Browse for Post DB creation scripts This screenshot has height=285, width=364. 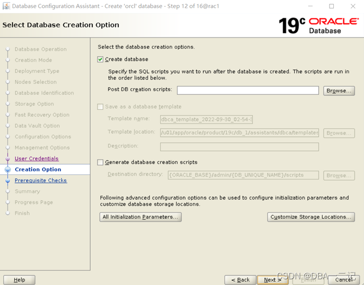pos(339,91)
